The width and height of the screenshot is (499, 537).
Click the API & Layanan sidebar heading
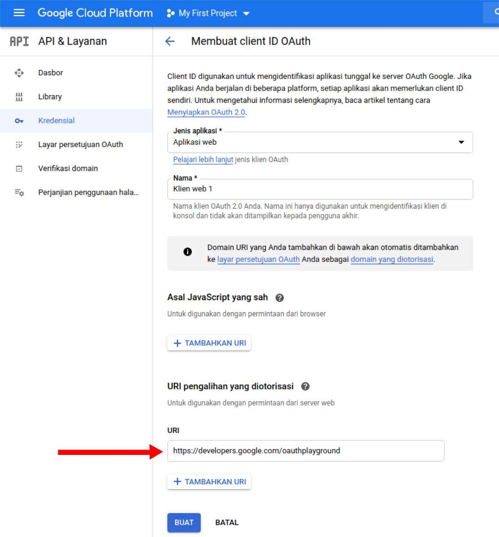pyautogui.click(x=73, y=41)
